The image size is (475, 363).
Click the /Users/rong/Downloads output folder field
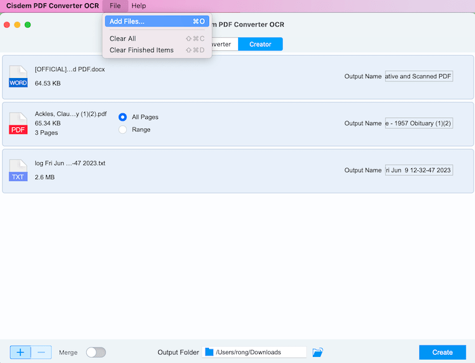pyautogui.click(x=254, y=352)
